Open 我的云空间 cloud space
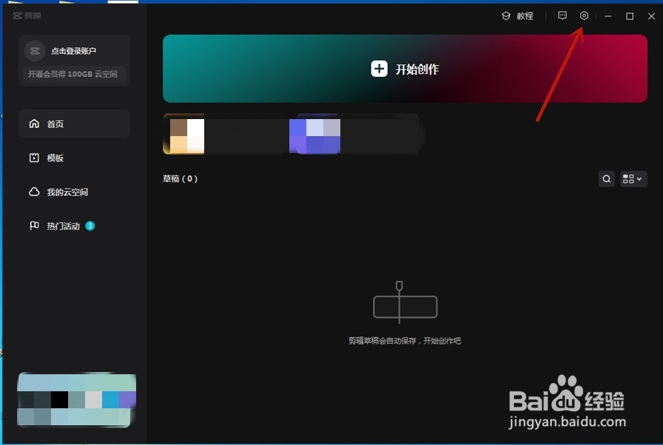The width and height of the screenshot is (663, 445). click(x=74, y=193)
